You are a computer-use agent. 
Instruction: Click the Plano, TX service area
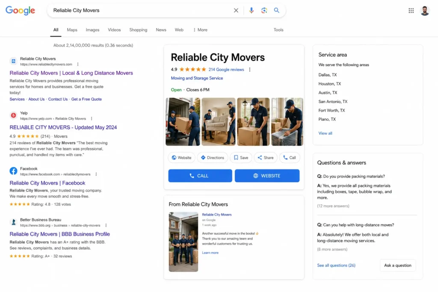click(x=327, y=119)
